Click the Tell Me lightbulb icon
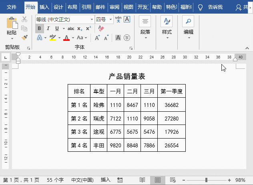 200,7
